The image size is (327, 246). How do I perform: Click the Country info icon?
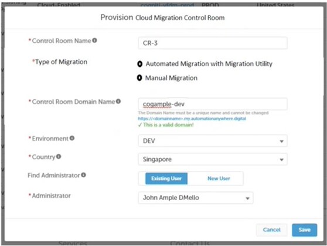coord(59,156)
